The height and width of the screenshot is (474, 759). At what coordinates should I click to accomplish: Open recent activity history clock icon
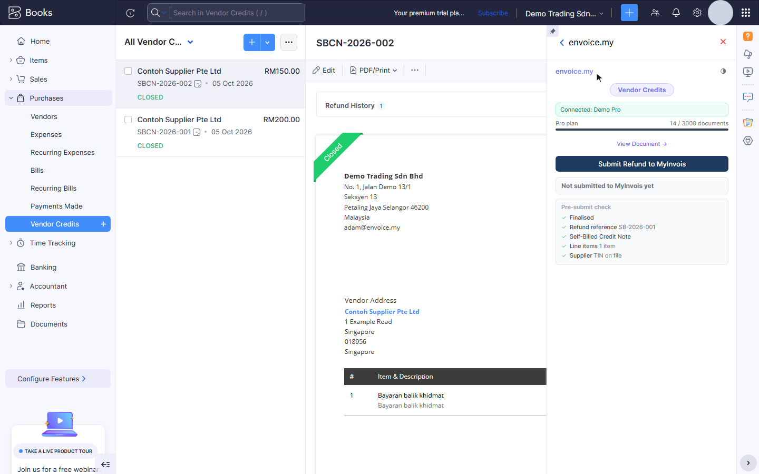click(x=130, y=13)
